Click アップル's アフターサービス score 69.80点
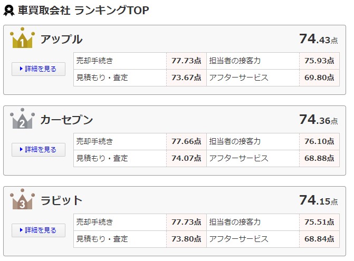 pos(319,78)
